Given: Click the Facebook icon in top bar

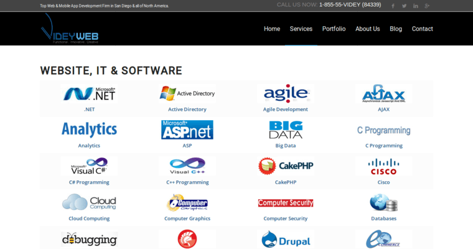Looking at the screenshot, I should [393, 6].
